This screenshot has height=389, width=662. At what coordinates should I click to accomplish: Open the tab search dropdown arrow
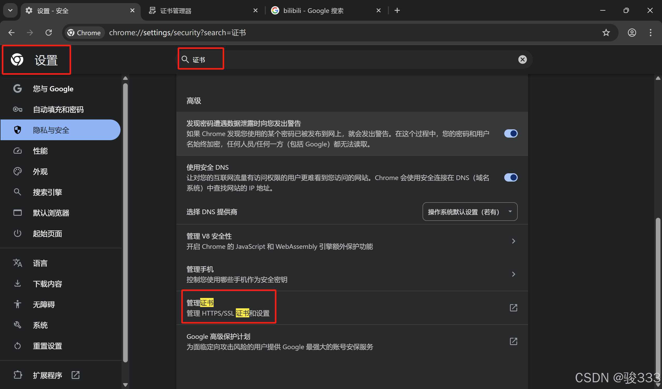[10, 11]
